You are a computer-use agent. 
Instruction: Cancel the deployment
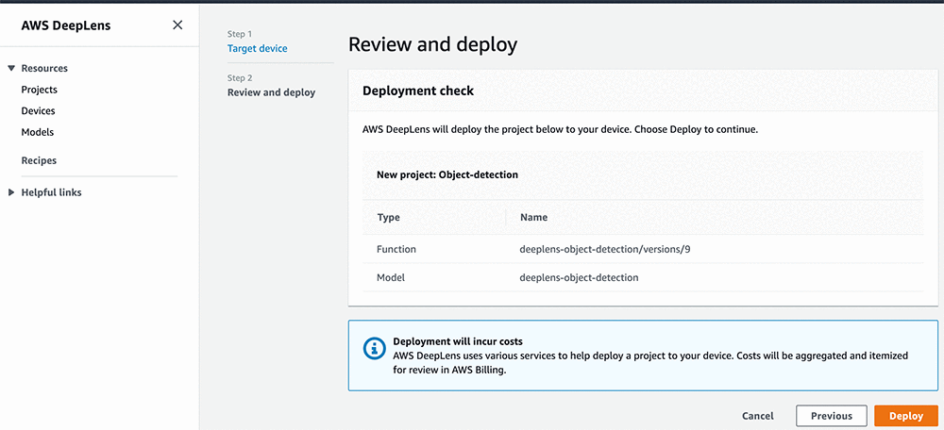click(757, 416)
